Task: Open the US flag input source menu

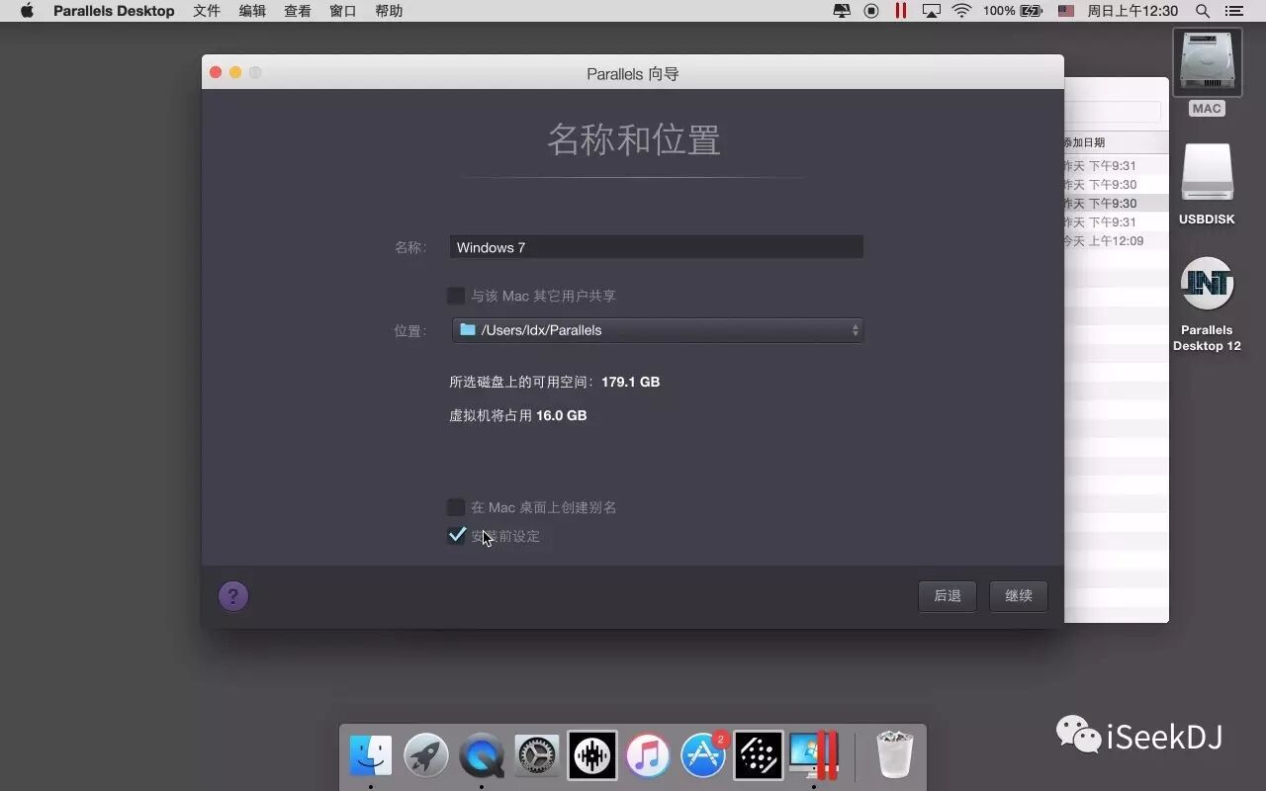Action: [x=1065, y=11]
